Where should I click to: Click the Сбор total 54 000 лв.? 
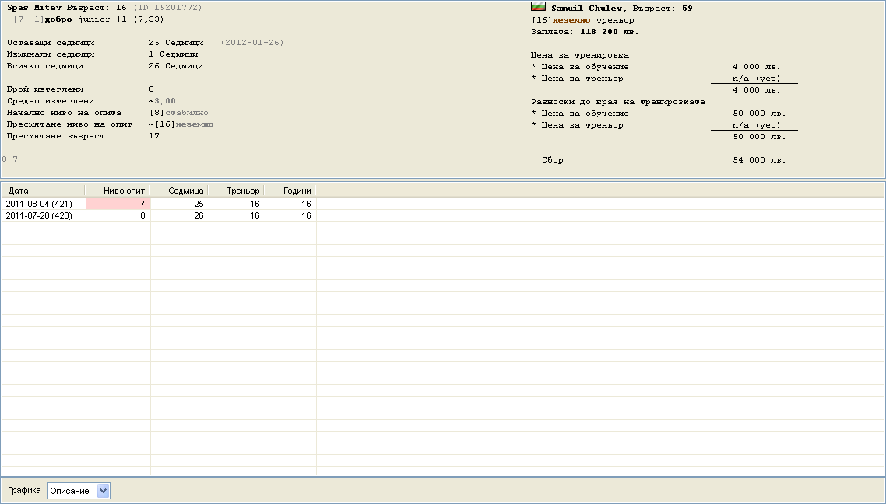(759, 160)
